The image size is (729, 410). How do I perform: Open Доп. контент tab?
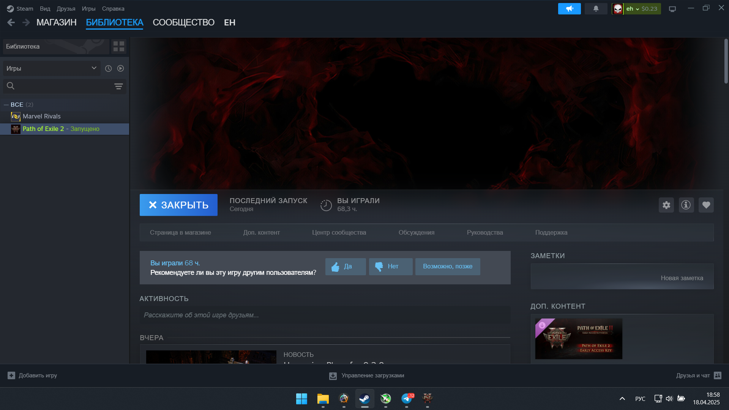(x=262, y=233)
